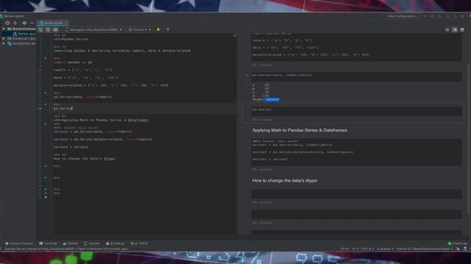Click the 'Applying Math to Pandas Series & Dataframes' heading
The width and height of the screenshot is (471, 264).
click(300, 131)
